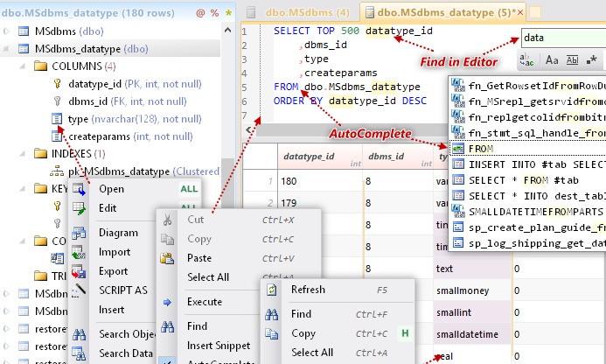The width and height of the screenshot is (606, 364).
Task: Click the blank new tab button
Action: pos(535,12)
